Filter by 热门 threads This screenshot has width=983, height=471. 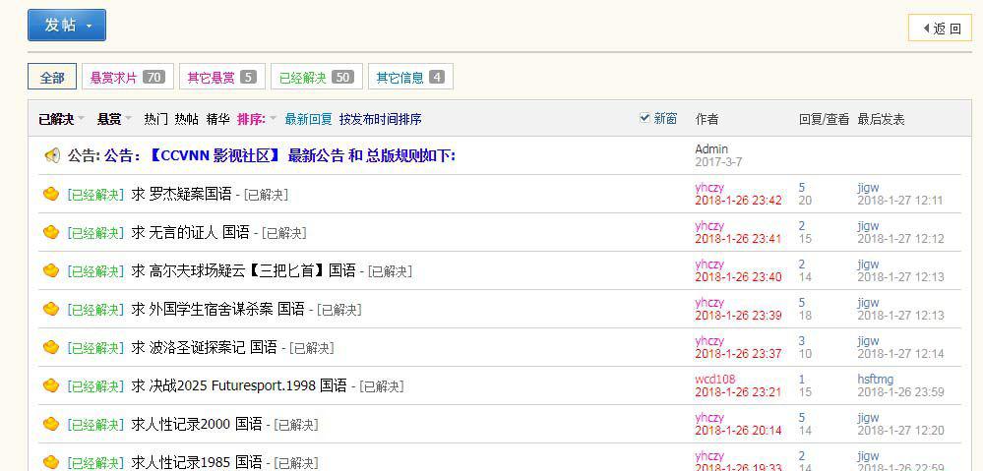[x=155, y=119]
